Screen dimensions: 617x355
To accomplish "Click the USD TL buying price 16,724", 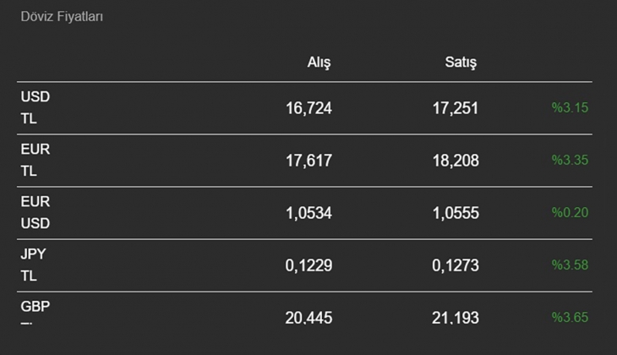I will click(308, 107).
